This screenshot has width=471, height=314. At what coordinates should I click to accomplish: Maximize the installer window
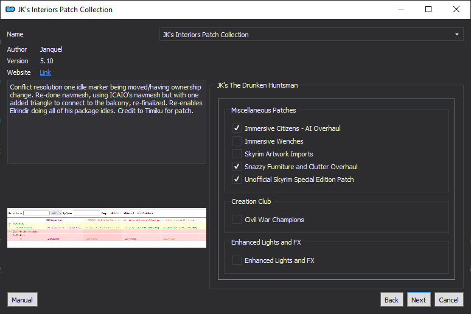pyautogui.click(x=428, y=9)
